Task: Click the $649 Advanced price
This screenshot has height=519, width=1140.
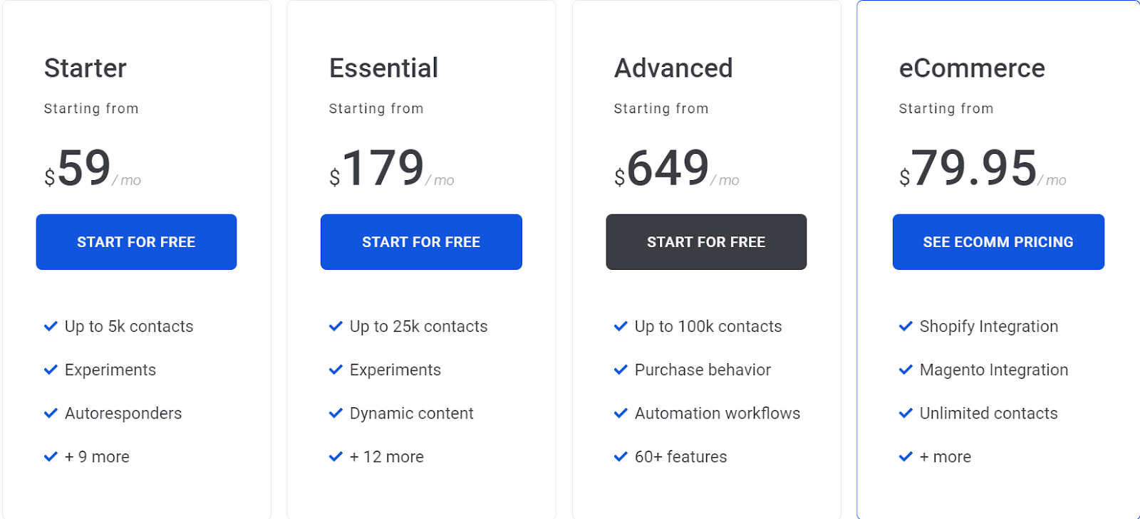Action: point(668,169)
